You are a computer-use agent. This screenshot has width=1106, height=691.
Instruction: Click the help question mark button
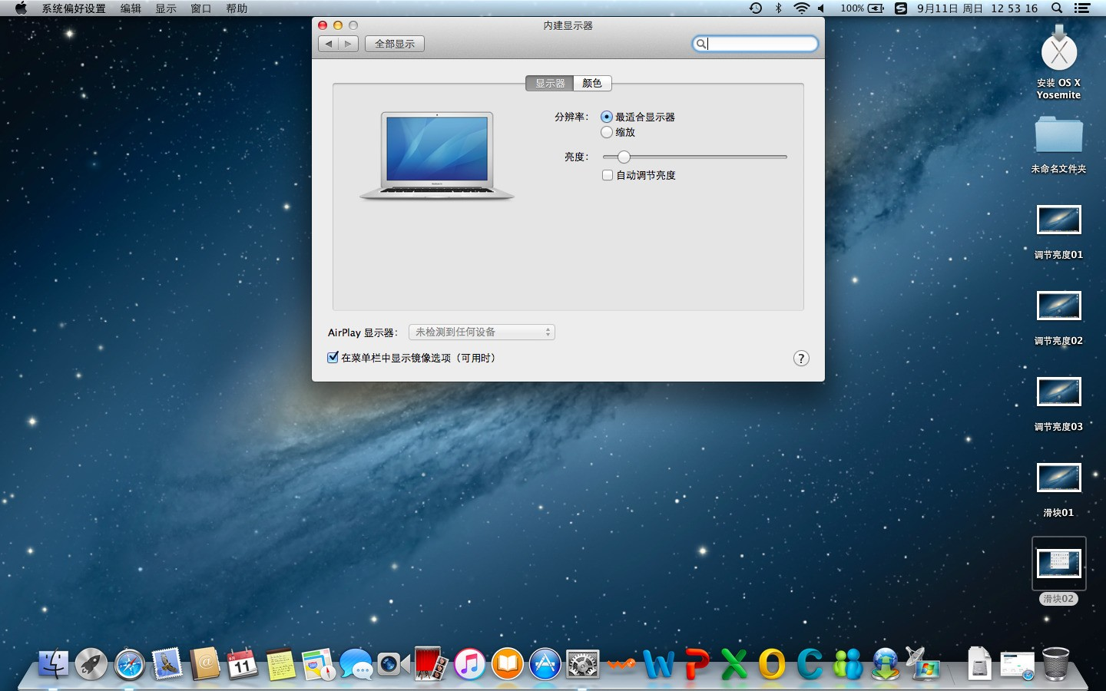801,359
